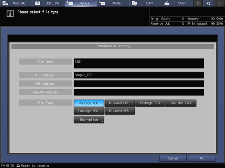Select Divided PDF file type
Viewport: 225px width, 168px height.
[120, 103]
